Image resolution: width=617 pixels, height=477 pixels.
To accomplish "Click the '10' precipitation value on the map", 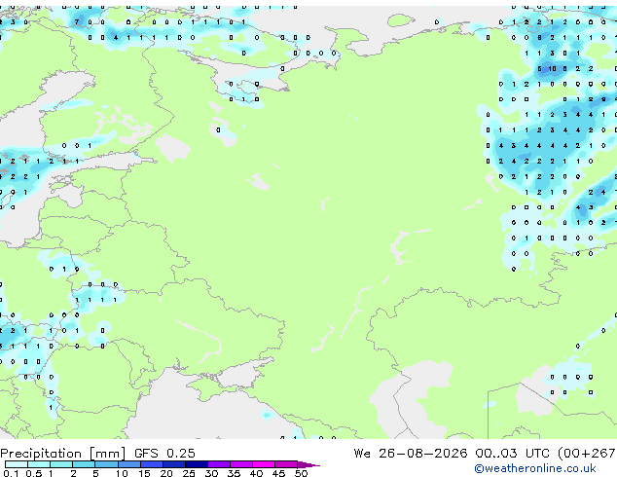I will click(553, 69).
